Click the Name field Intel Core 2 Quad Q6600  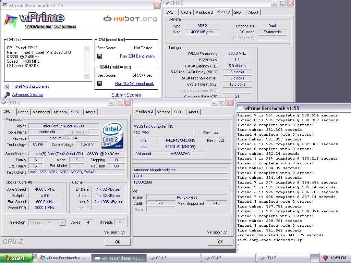coord(63,126)
